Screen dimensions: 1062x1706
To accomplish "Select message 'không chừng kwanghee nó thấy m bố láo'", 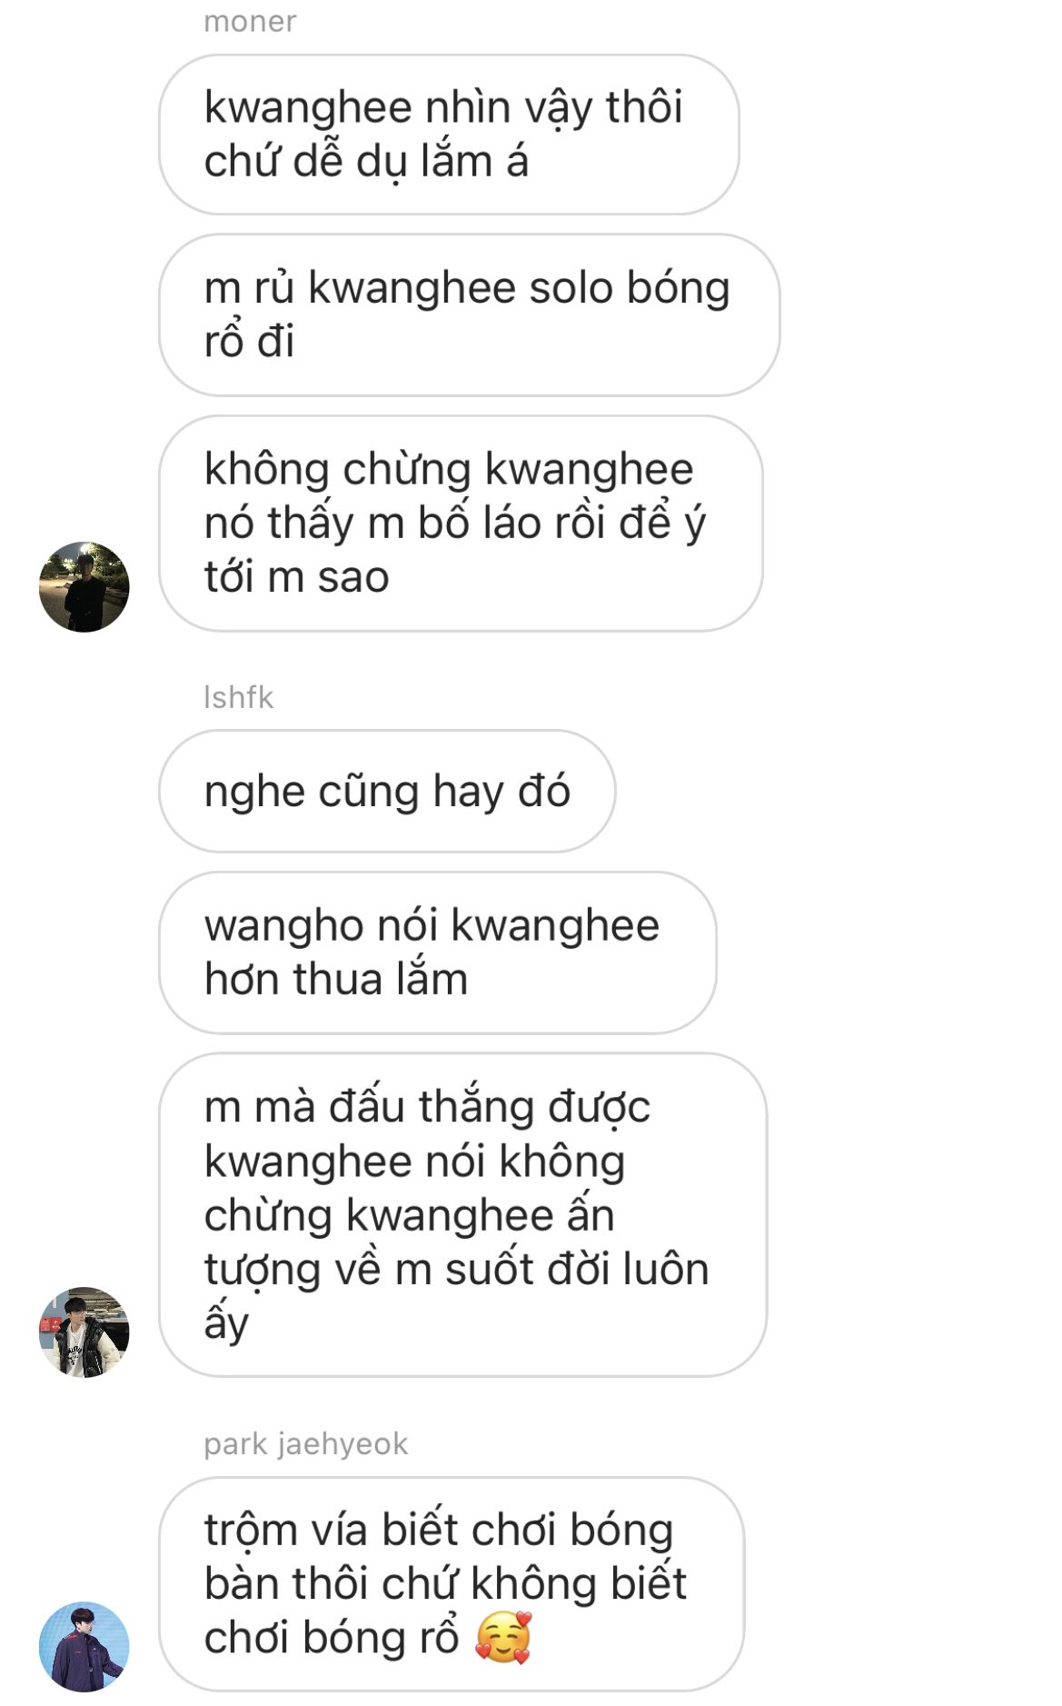I will [x=461, y=523].
